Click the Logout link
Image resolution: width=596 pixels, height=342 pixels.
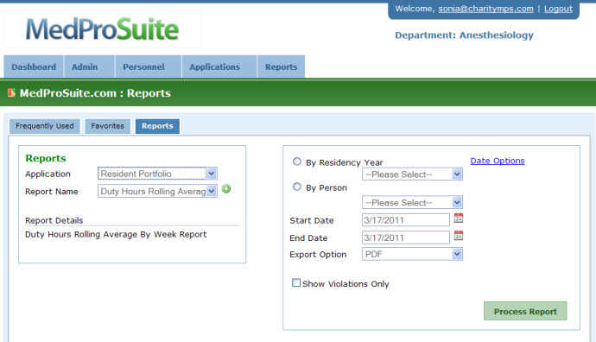tap(558, 9)
